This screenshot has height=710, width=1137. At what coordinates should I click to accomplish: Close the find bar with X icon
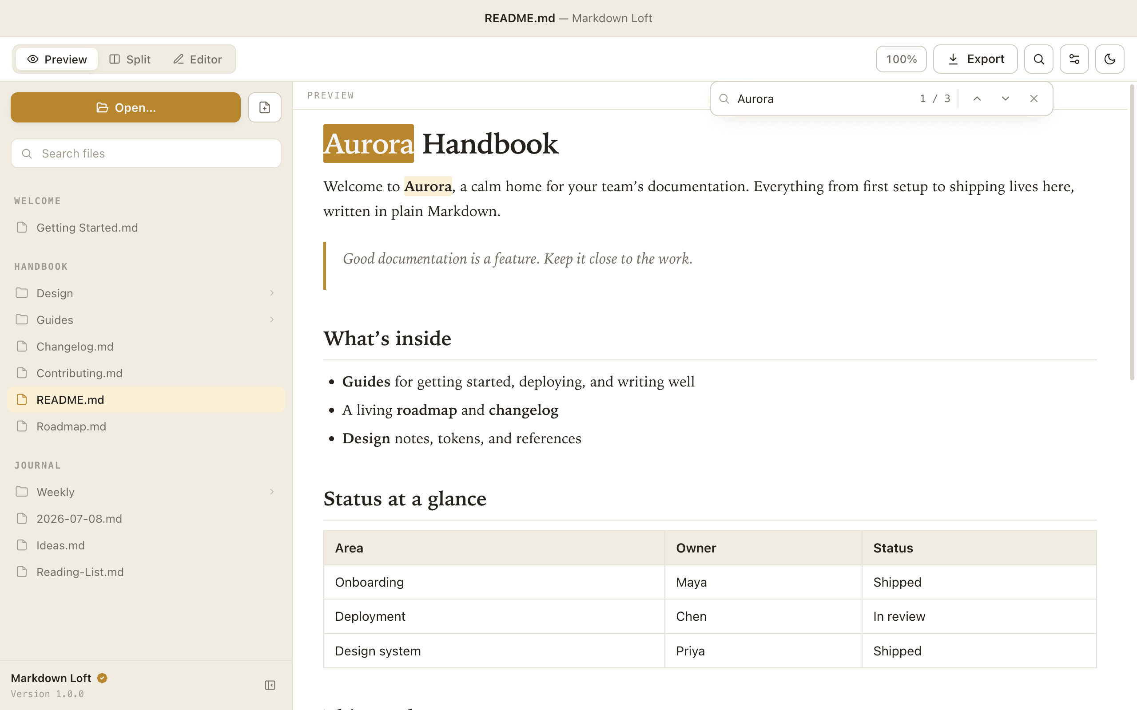click(x=1034, y=99)
